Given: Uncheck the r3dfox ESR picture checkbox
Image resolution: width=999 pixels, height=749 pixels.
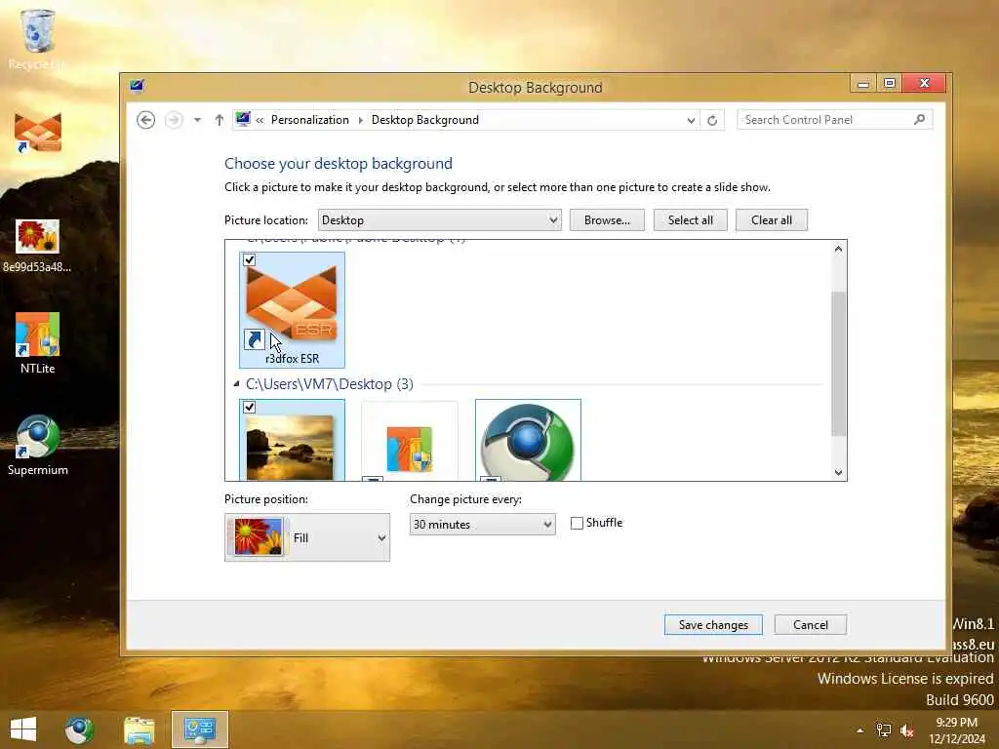Looking at the screenshot, I should (249, 259).
